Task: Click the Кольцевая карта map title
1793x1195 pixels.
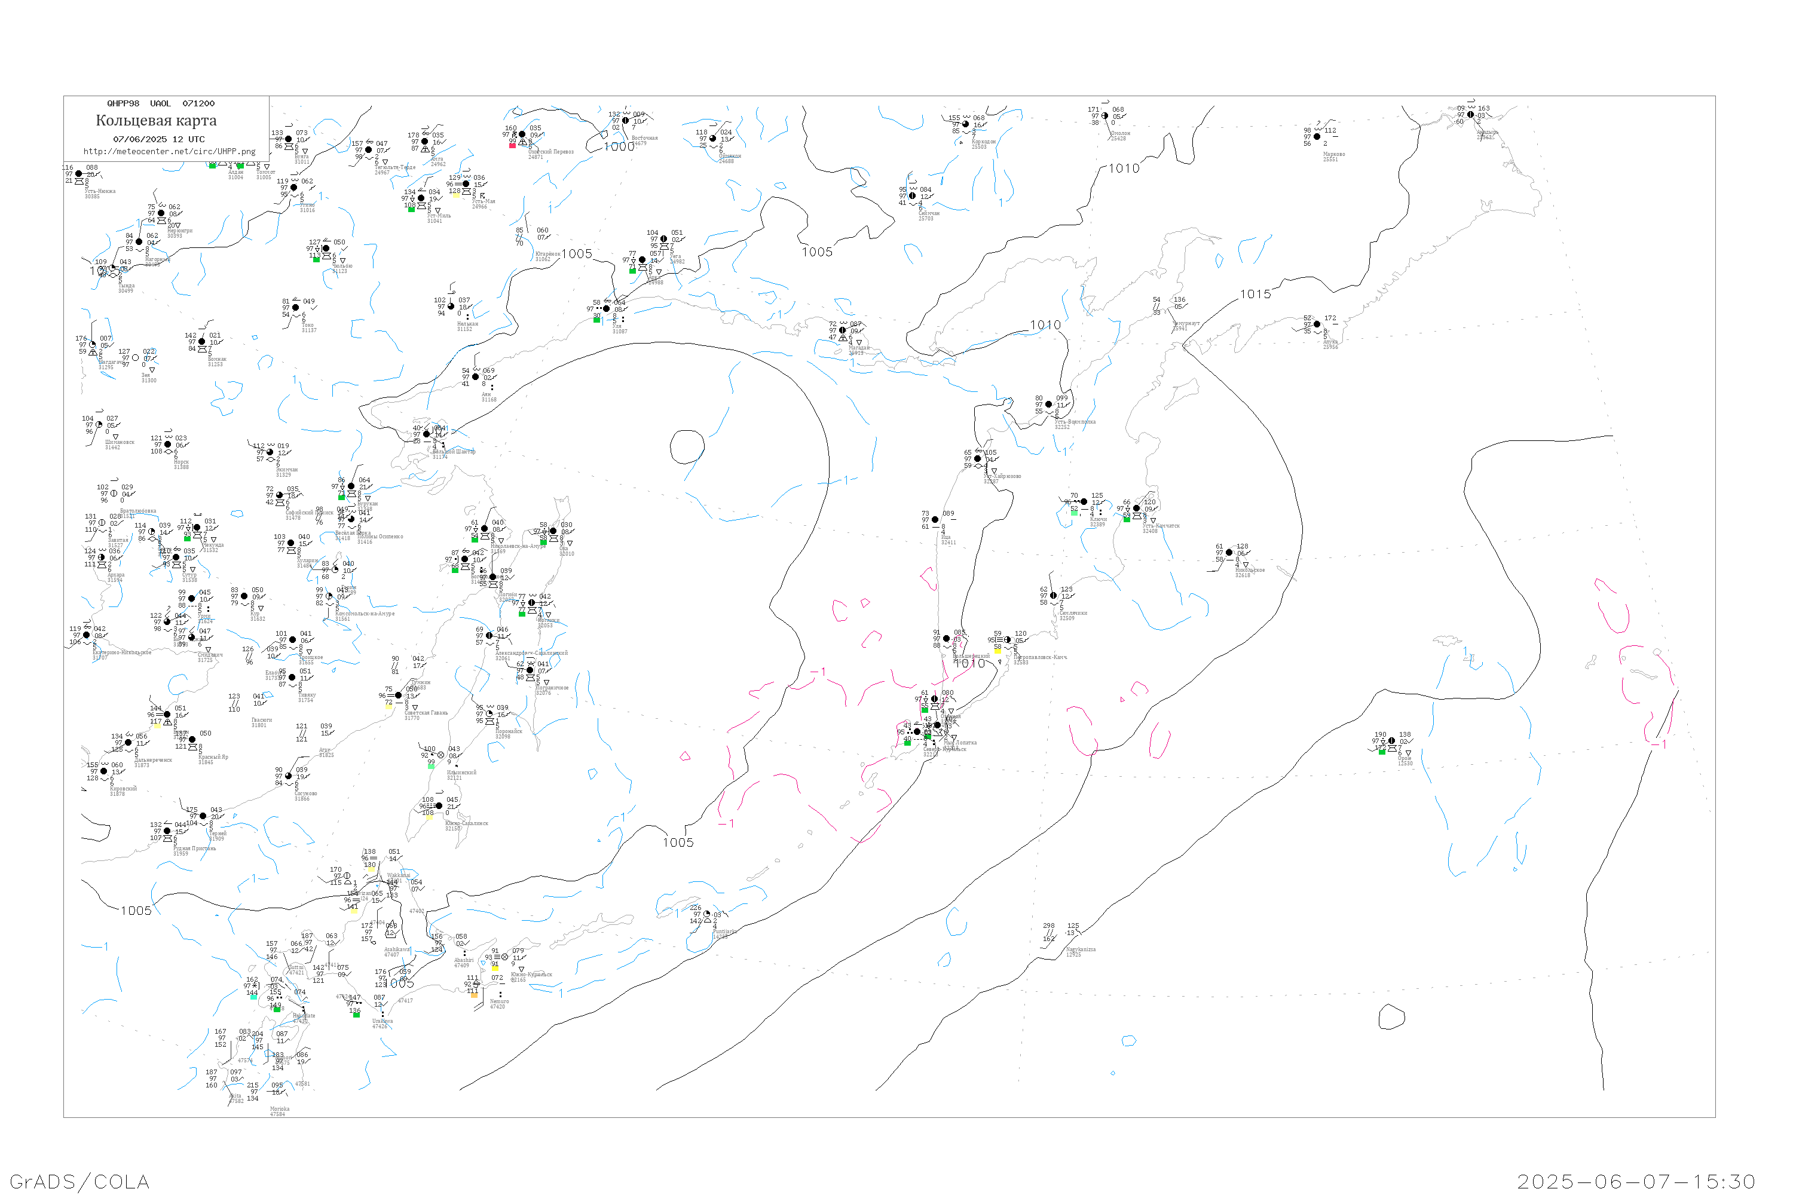Action: pyautogui.click(x=156, y=121)
